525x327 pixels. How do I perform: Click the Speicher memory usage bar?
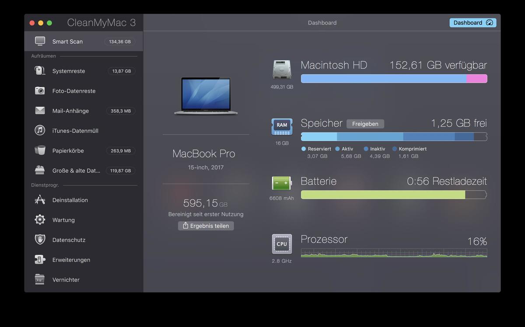394,137
